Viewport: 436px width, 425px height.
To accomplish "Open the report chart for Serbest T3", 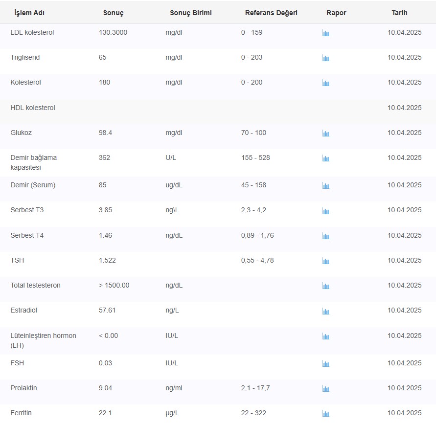I will pos(325,211).
